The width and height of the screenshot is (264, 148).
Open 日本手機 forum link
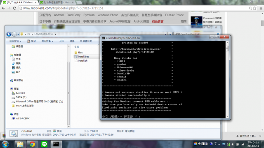[x=45, y=21]
